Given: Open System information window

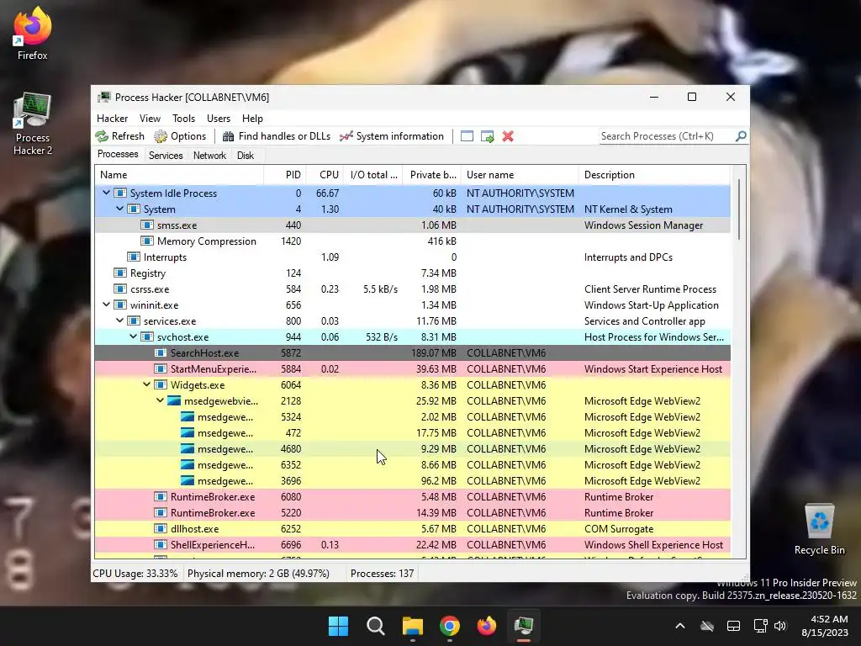Looking at the screenshot, I should click(392, 136).
